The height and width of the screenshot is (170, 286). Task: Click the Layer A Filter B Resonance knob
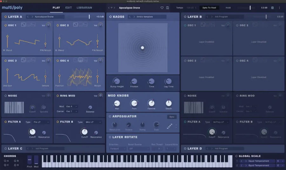click(96, 132)
